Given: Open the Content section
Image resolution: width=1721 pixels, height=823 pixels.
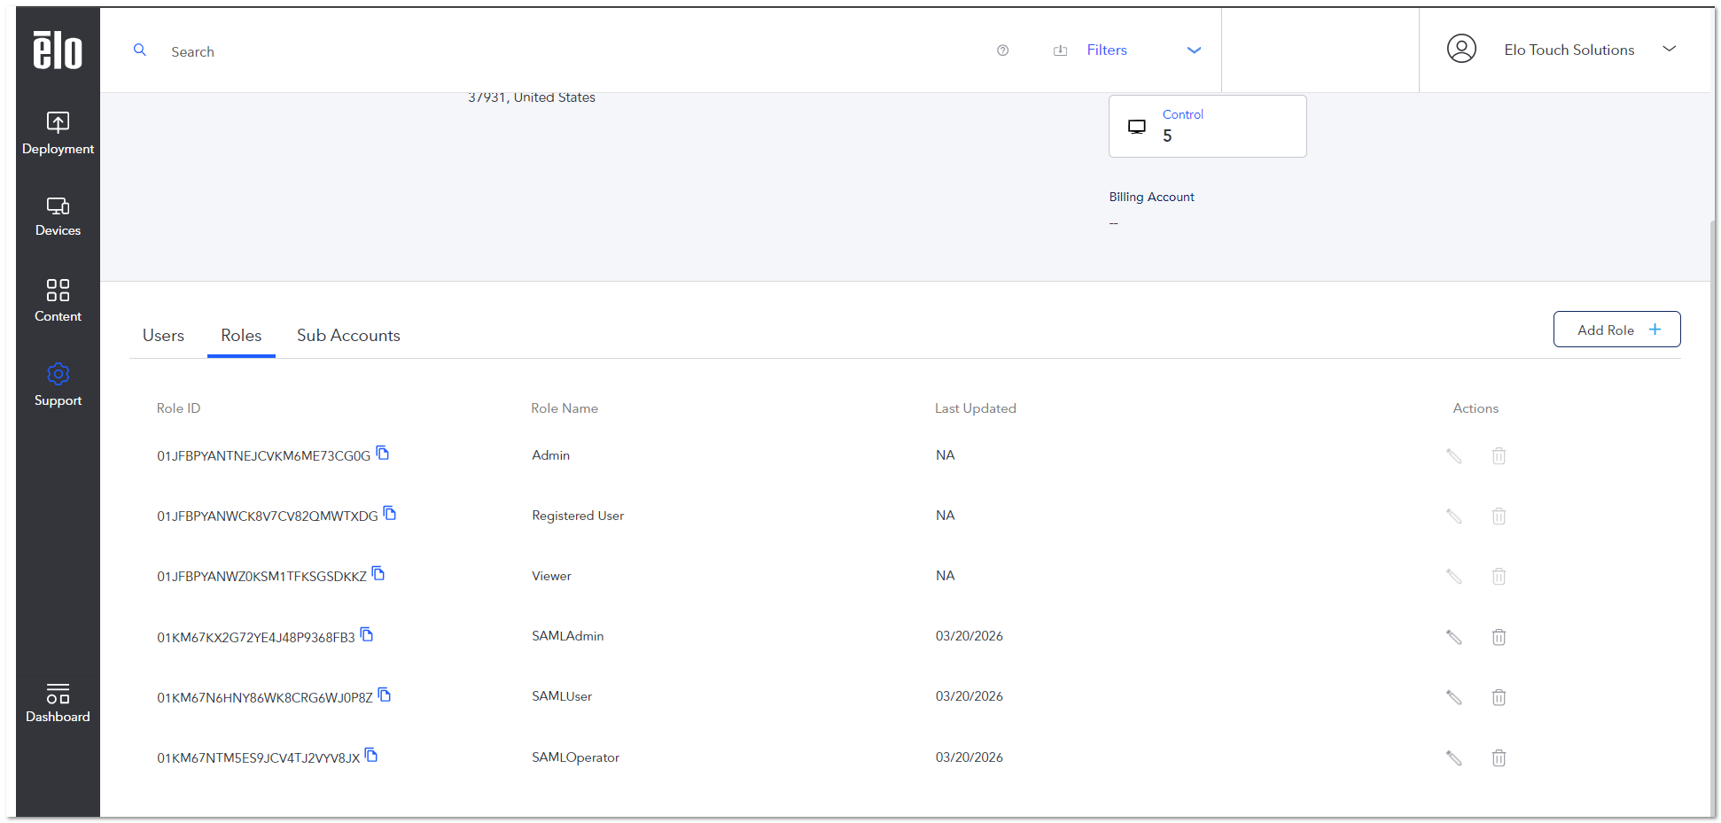Looking at the screenshot, I should point(58,301).
